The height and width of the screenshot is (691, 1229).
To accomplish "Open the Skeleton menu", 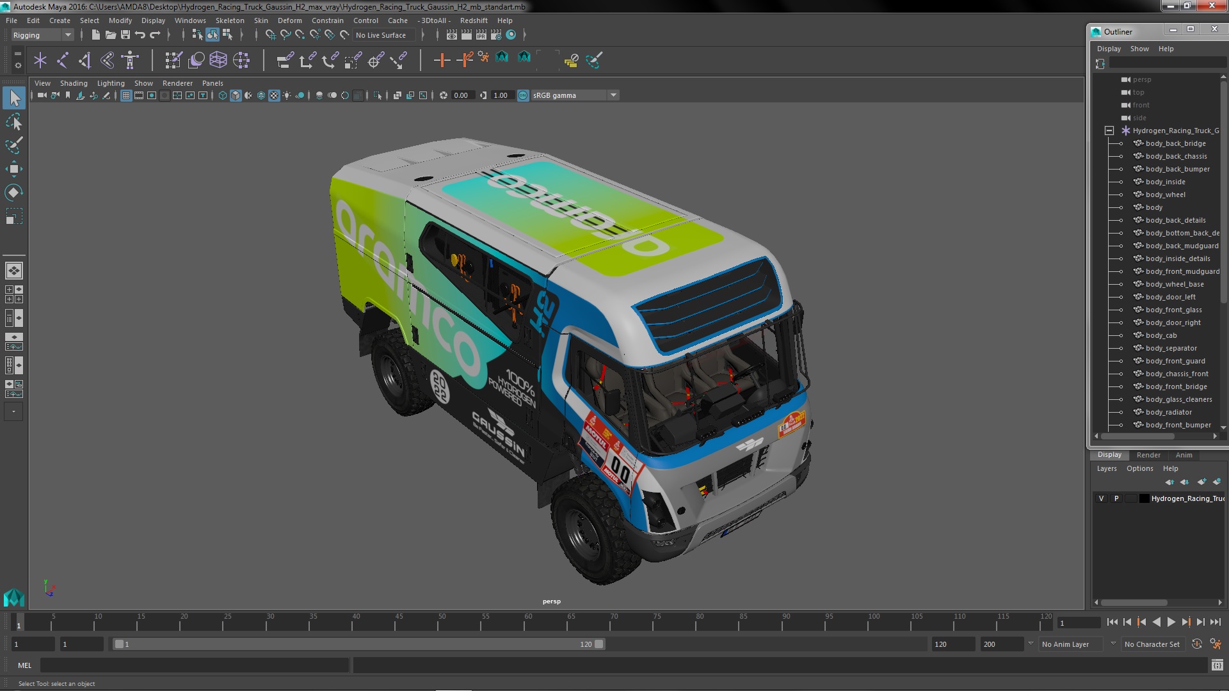I will pyautogui.click(x=229, y=20).
